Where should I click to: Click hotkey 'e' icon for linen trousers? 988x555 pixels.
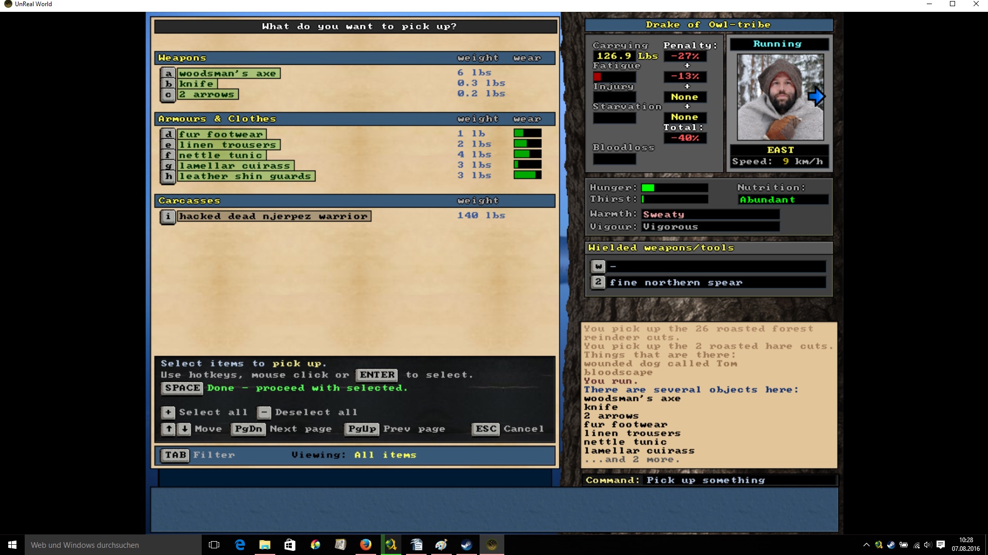click(x=168, y=145)
